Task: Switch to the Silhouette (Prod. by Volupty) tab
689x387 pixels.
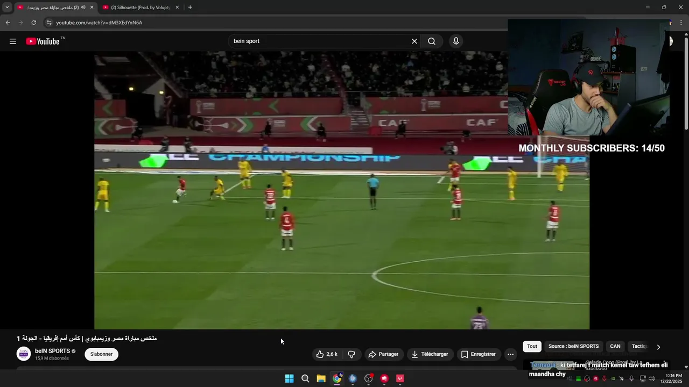Action: [x=141, y=8]
